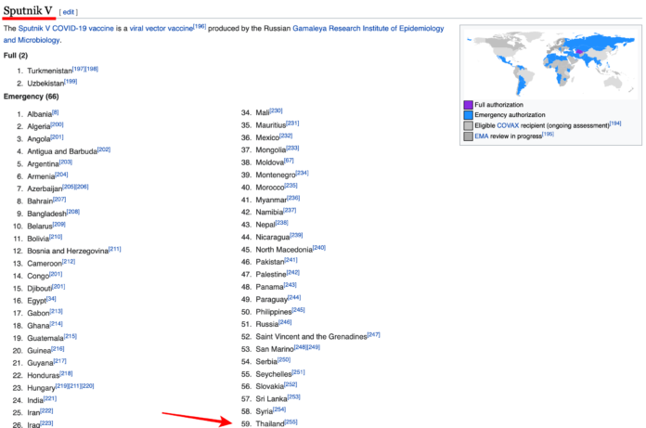Click citation 203 next to Argentina

pyautogui.click(x=66, y=162)
